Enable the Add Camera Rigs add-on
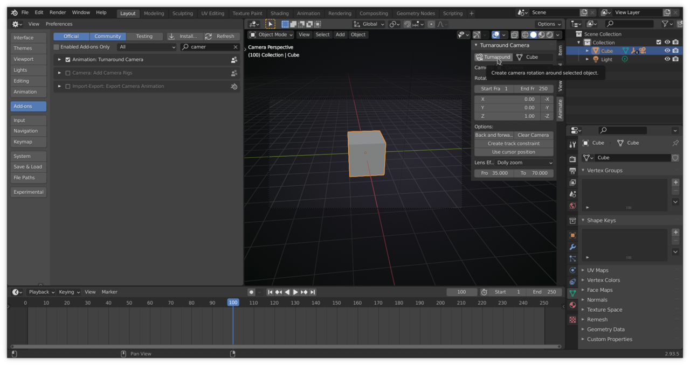Screen dimensions: 690x365 67,73
